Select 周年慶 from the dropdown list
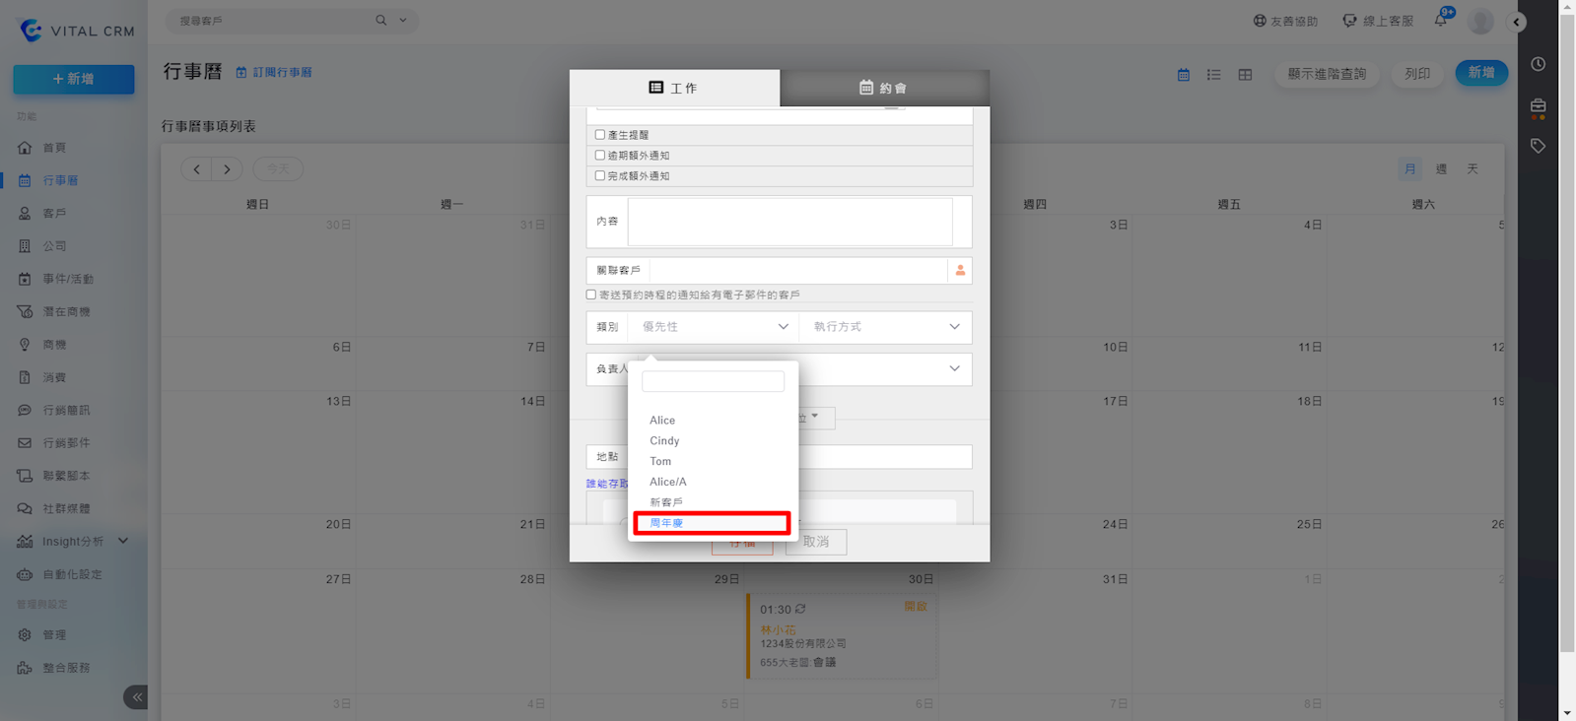Screen dimensions: 1576x721 coord(711,523)
